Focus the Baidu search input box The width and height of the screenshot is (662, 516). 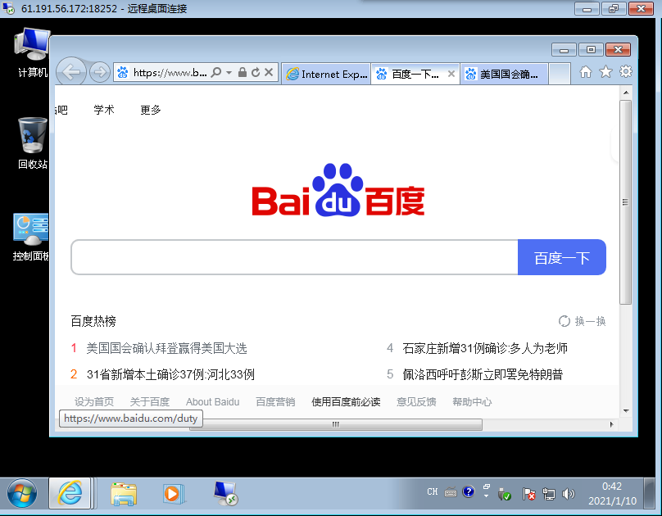click(294, 257)
